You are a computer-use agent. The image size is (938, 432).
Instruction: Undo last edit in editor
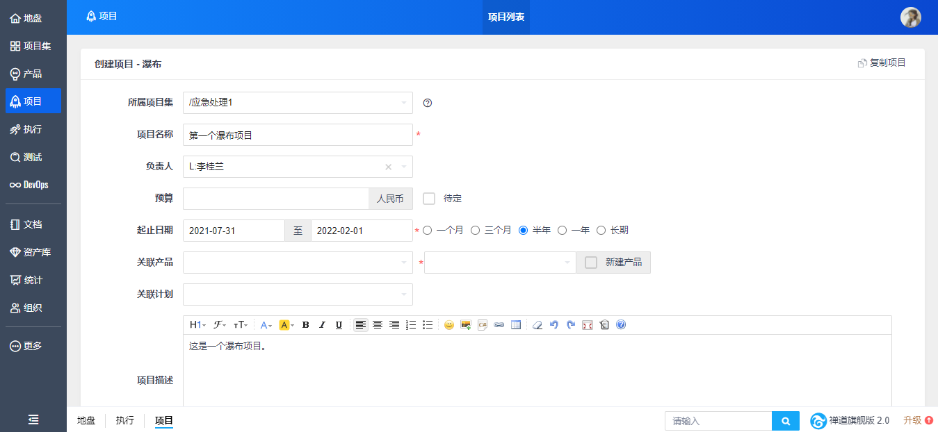[554, 324]
